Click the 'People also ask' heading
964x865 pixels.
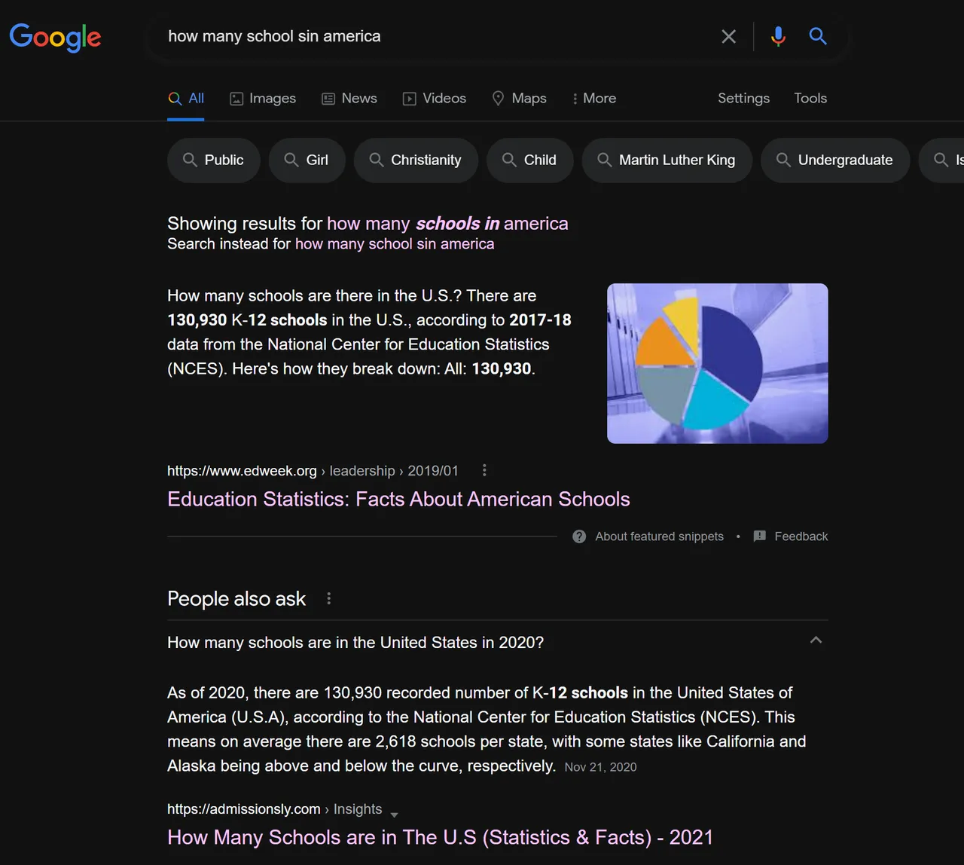[236, 598]
